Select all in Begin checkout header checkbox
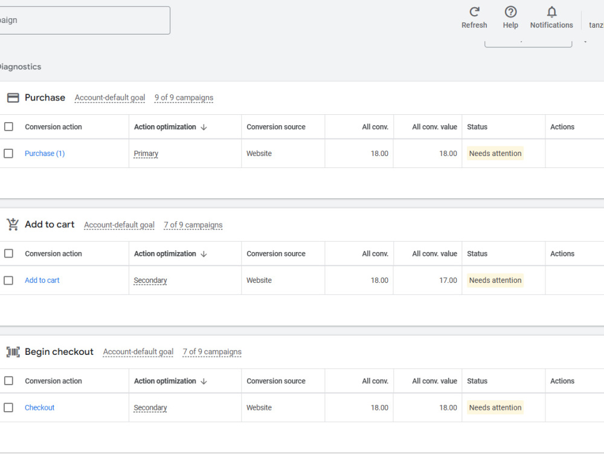 [8, 380]
